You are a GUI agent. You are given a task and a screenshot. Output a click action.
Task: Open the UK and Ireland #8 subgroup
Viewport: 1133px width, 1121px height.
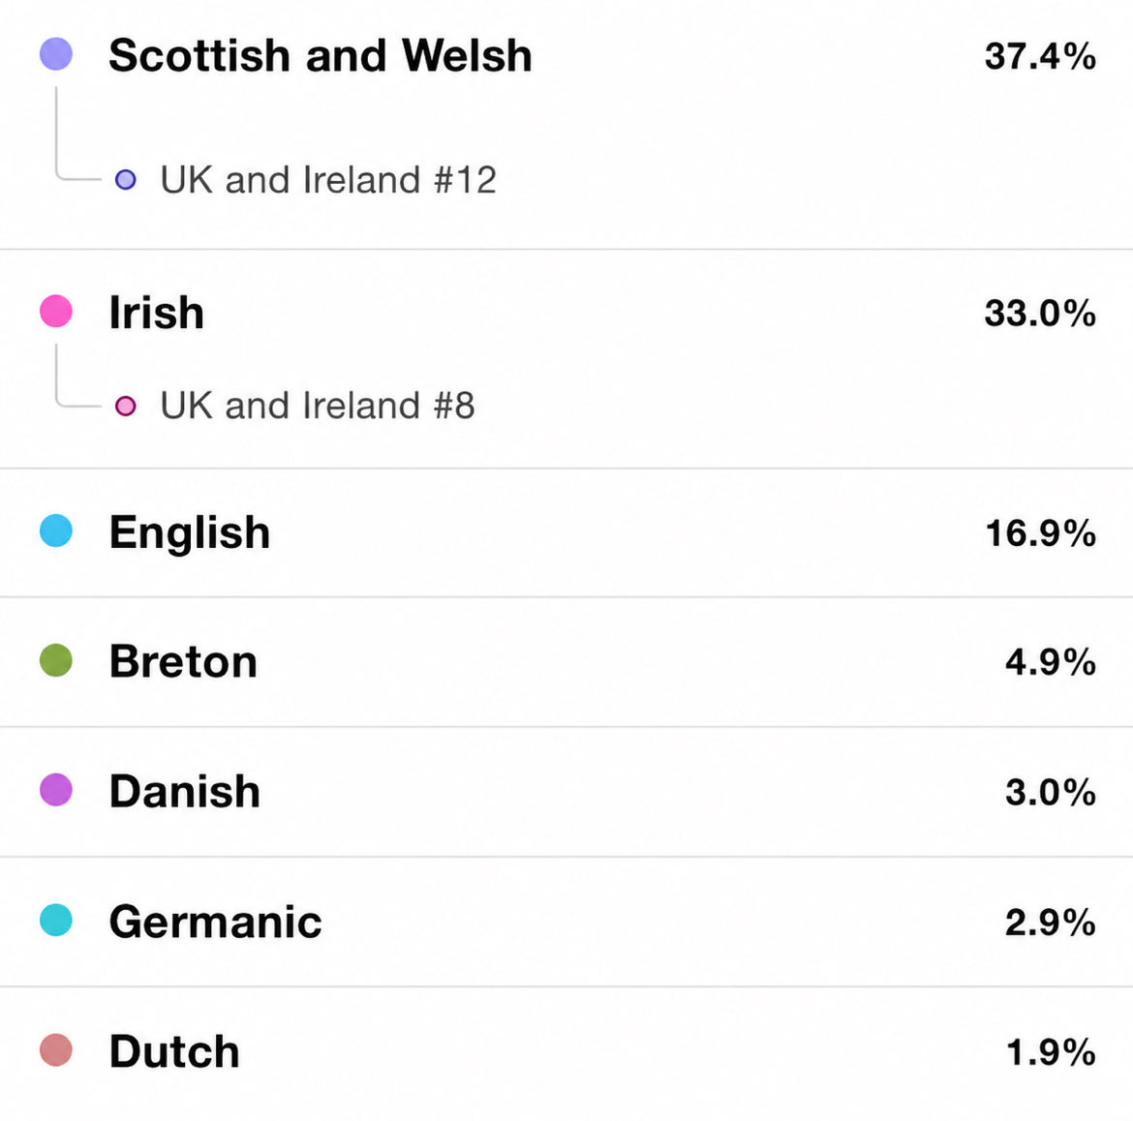pyautogui.click(x=318, y=406)
